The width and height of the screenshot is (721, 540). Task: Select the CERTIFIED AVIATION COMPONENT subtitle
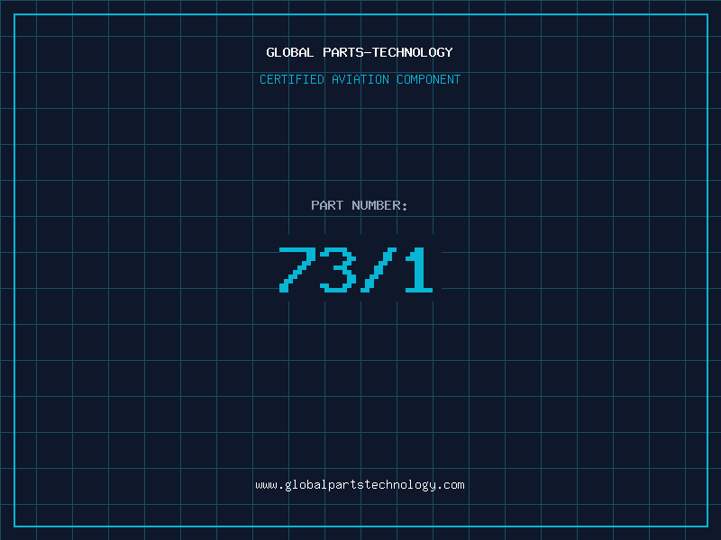pos(360,79)
